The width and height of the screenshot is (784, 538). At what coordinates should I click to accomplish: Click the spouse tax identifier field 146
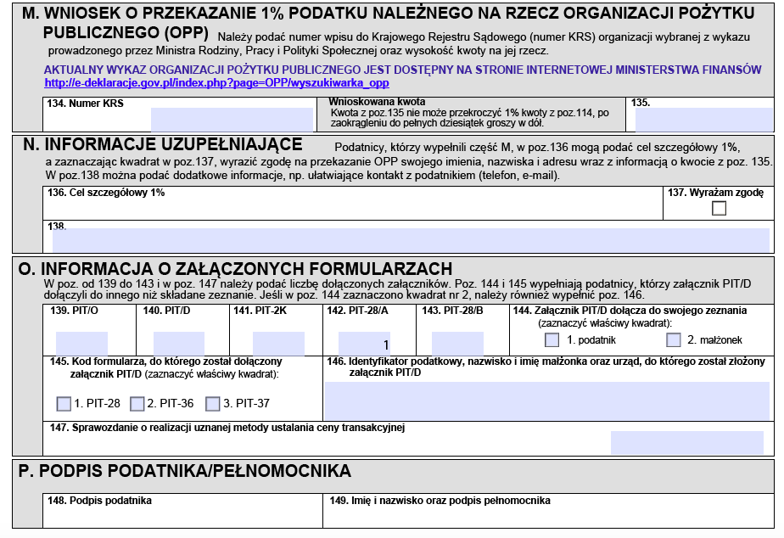546,401
